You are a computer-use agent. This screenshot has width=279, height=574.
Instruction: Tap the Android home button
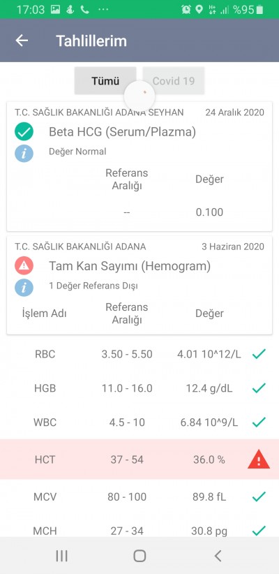coord(139,556)
